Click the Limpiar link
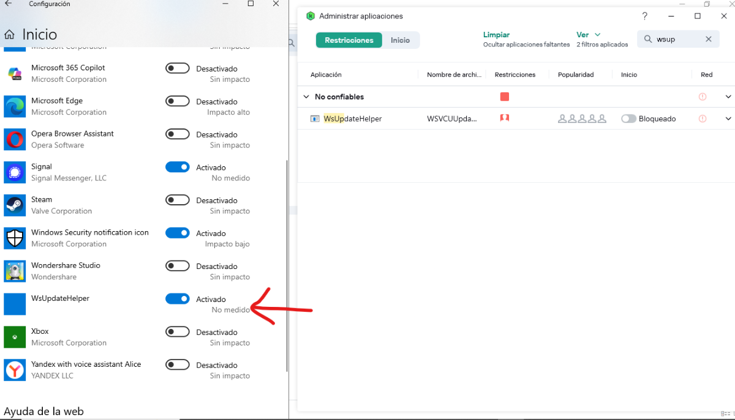 click(x=496, y=35)
